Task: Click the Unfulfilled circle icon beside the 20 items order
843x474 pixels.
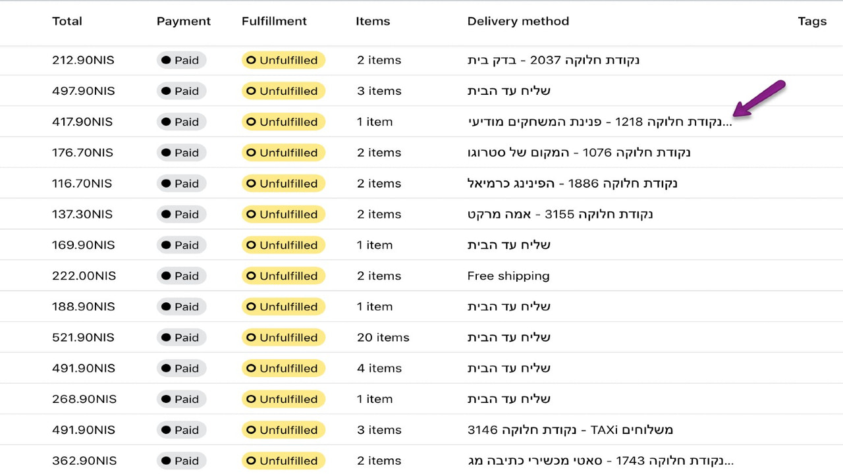Action: [252, 337]
